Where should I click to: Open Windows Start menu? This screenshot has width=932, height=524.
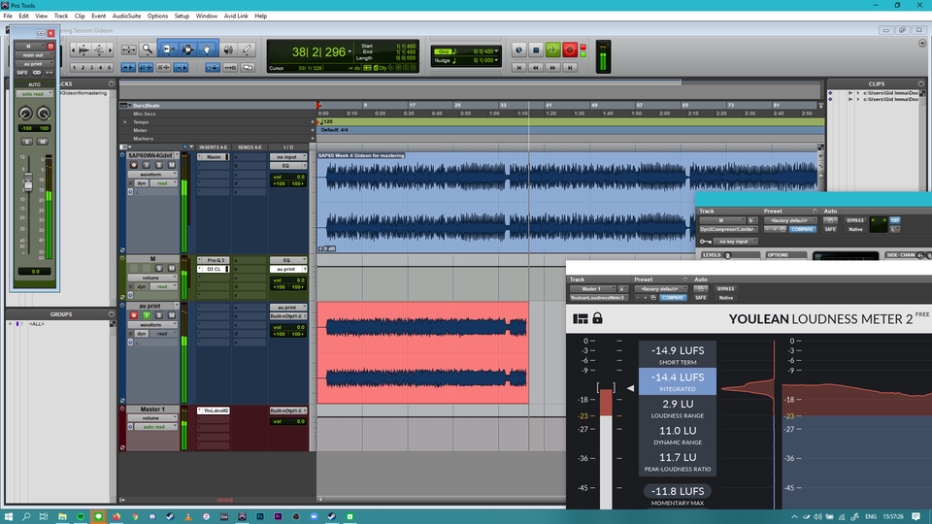(9, 517)
